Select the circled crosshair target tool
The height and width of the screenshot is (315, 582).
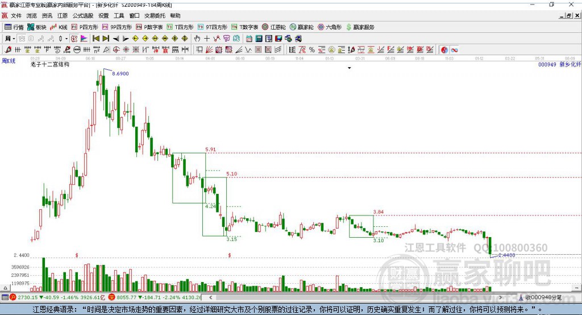pyautogui.click(x=116, y=50)
